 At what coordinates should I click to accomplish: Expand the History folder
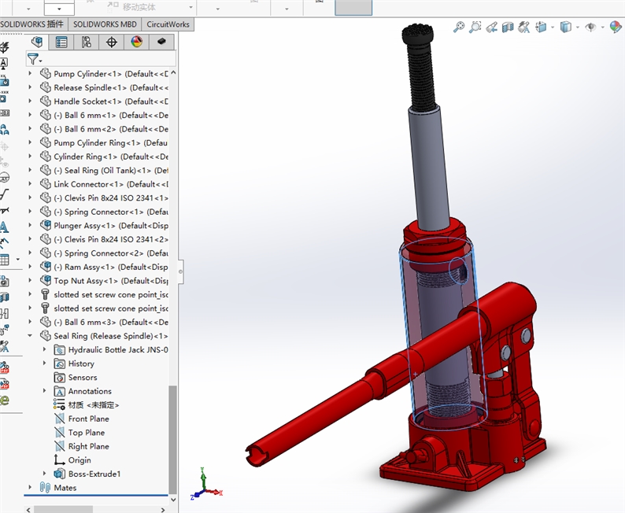pyautogui.click(x=45, y=364)
